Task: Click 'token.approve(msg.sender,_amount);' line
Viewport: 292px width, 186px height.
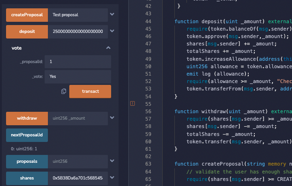Action: (238, 37)
